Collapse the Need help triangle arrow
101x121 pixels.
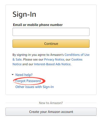pos(13,75)
